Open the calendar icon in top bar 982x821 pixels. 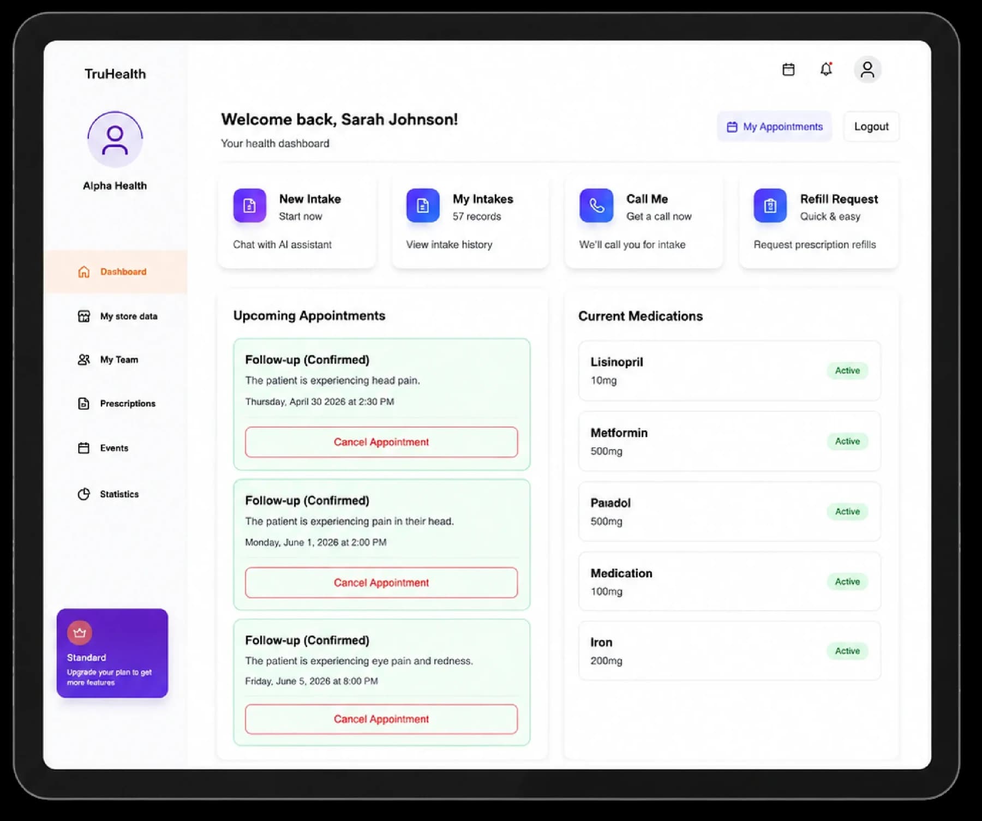click(x=788, y=69)
